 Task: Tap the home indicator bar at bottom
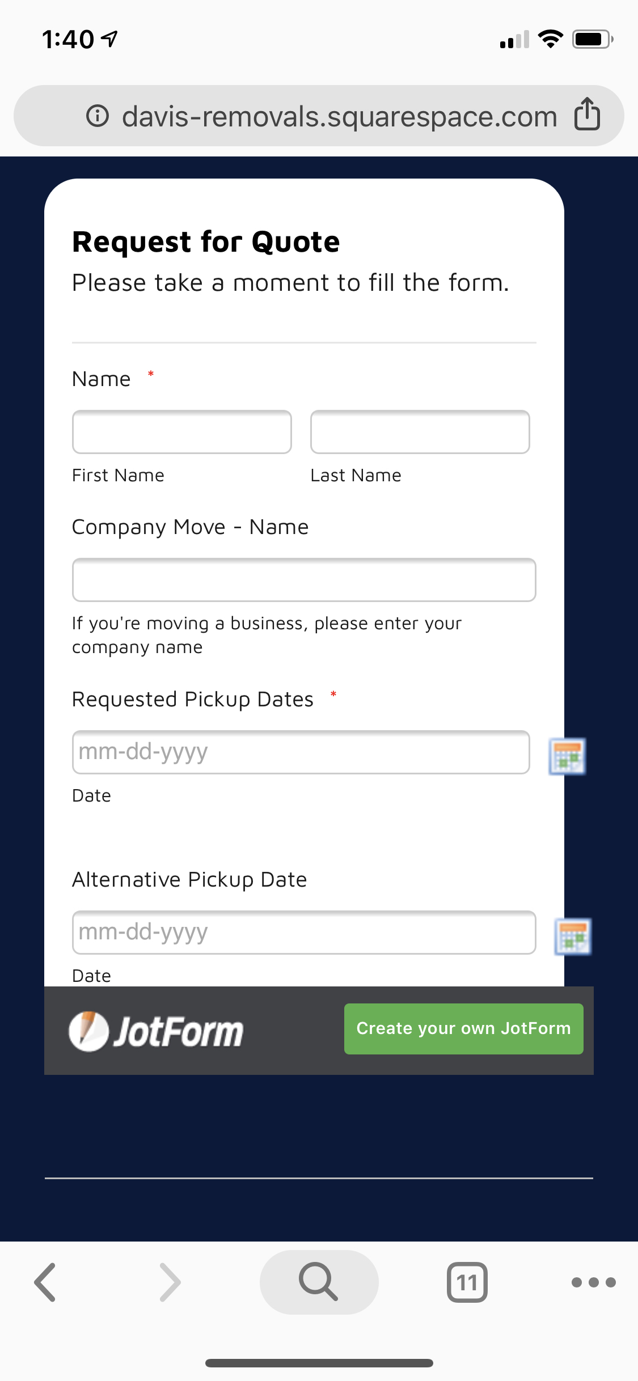pyautogui.click(x=319, y=1363)
